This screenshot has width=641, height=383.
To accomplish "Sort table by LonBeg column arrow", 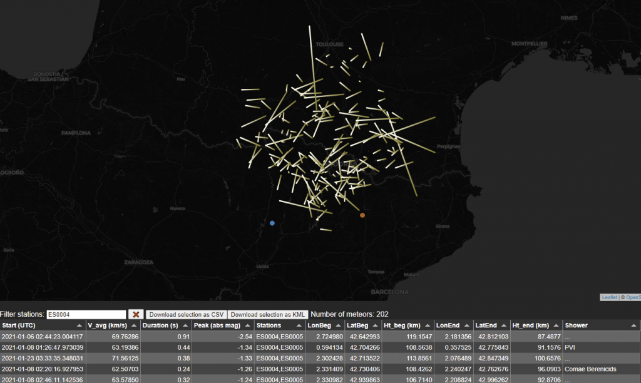I will (x=337, y=326).
